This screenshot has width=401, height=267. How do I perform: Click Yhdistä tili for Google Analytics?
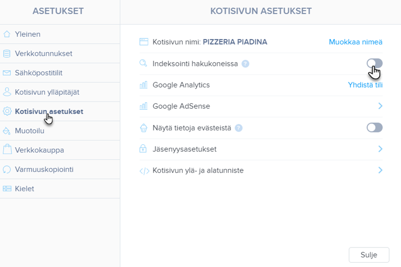[365, 85]
